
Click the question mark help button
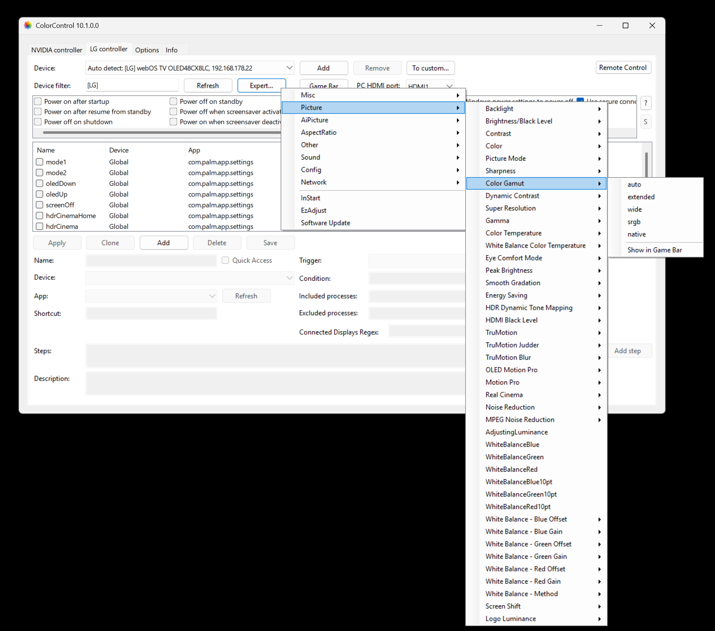646,103
